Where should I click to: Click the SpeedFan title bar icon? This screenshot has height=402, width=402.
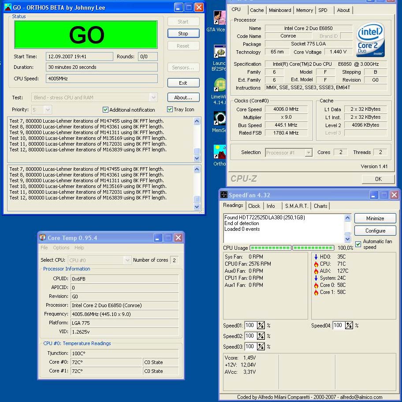pos(224,195)
